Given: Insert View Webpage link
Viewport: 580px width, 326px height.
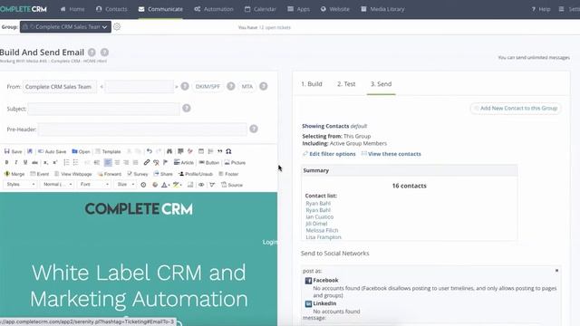Looking at the screenshot, I should 72,174.
